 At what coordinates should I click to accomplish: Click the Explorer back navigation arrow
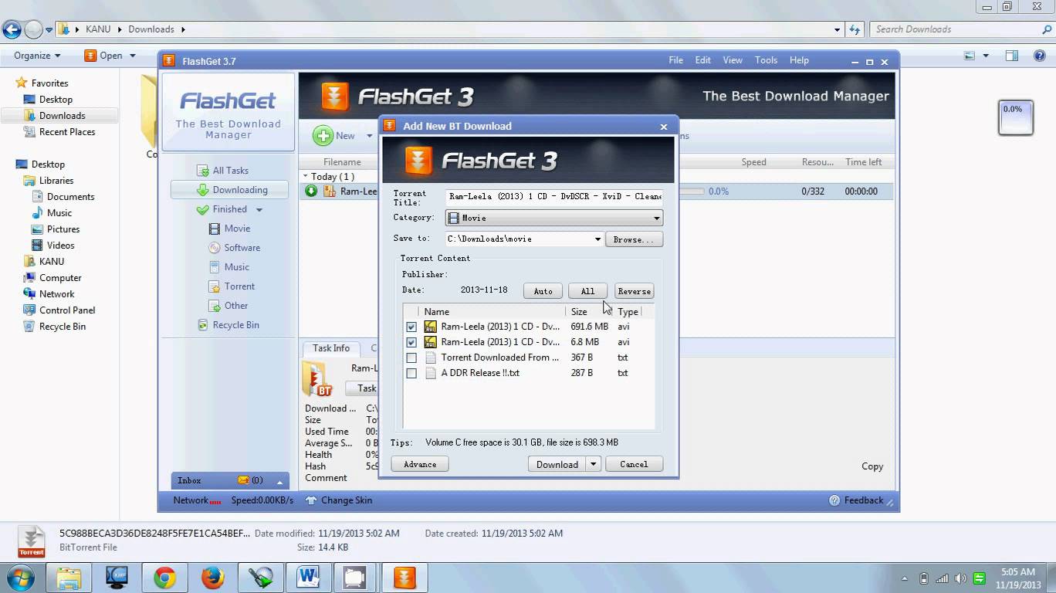[12, 29]
